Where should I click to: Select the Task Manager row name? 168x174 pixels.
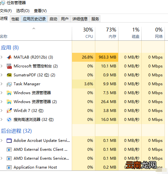coord(27,84)
